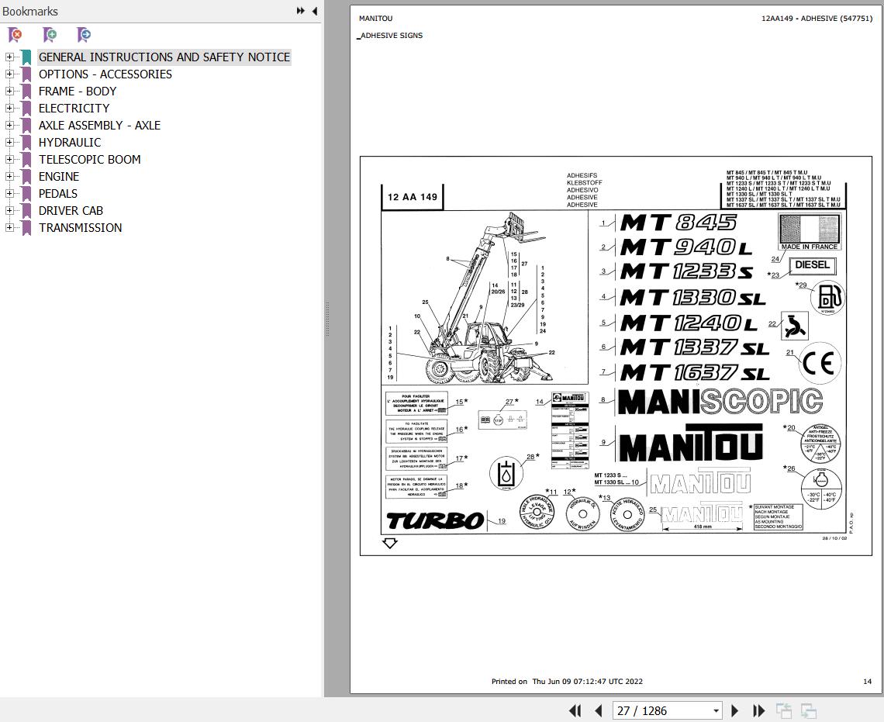
Task: Expand the ELECTRICITY bookmark
Action: (9, 109)
